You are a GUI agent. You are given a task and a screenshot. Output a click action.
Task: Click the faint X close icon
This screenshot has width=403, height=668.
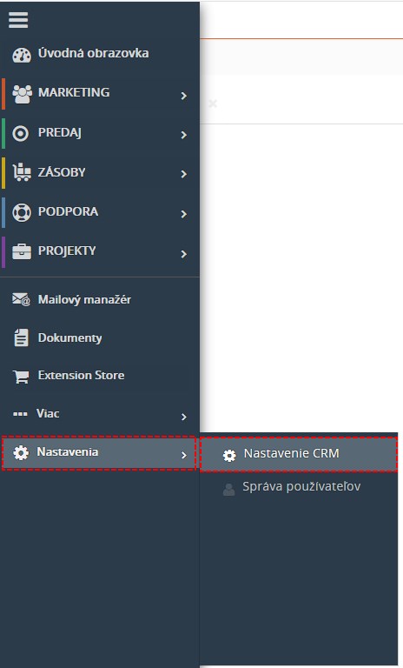click(x=213, y=104)
